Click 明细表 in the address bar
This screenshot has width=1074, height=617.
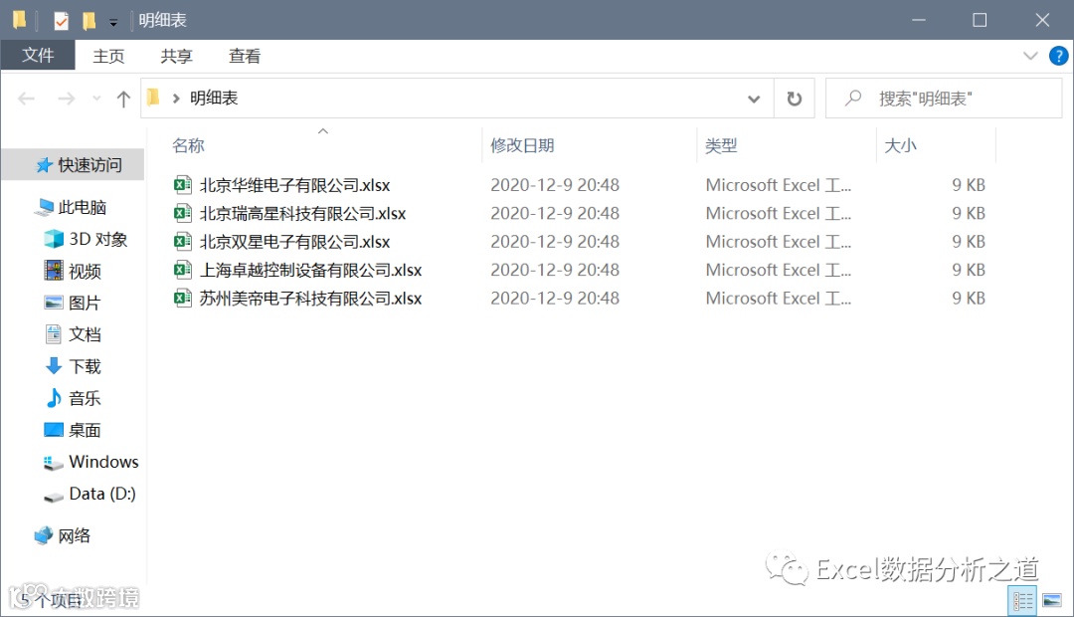[x=214, y=99]
